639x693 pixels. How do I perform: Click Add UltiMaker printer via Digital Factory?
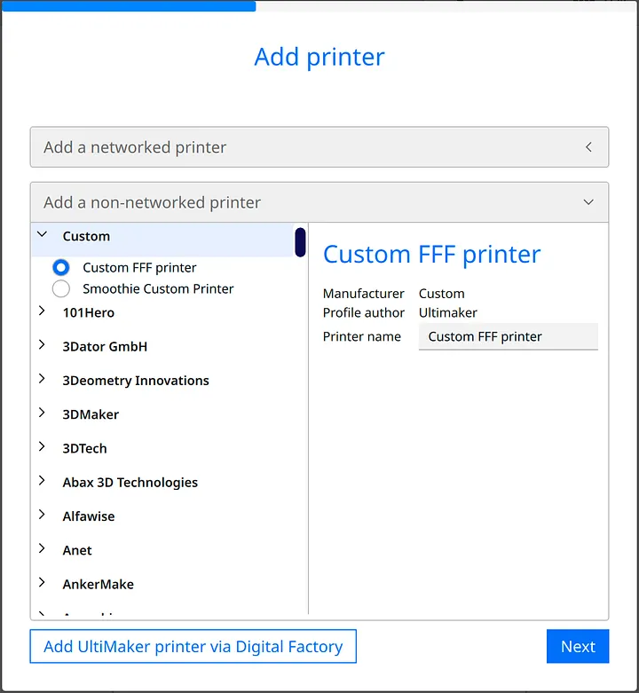193,646
